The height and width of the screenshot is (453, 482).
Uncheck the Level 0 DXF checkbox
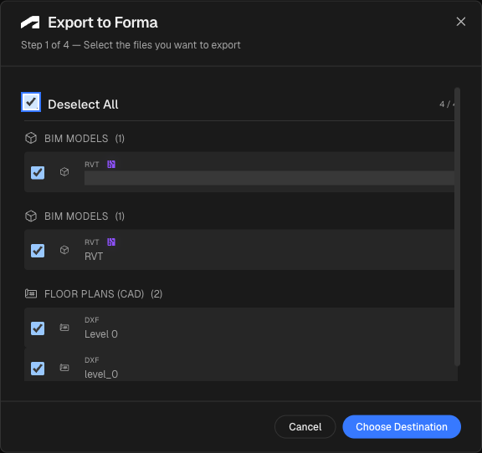coord(38,328)
